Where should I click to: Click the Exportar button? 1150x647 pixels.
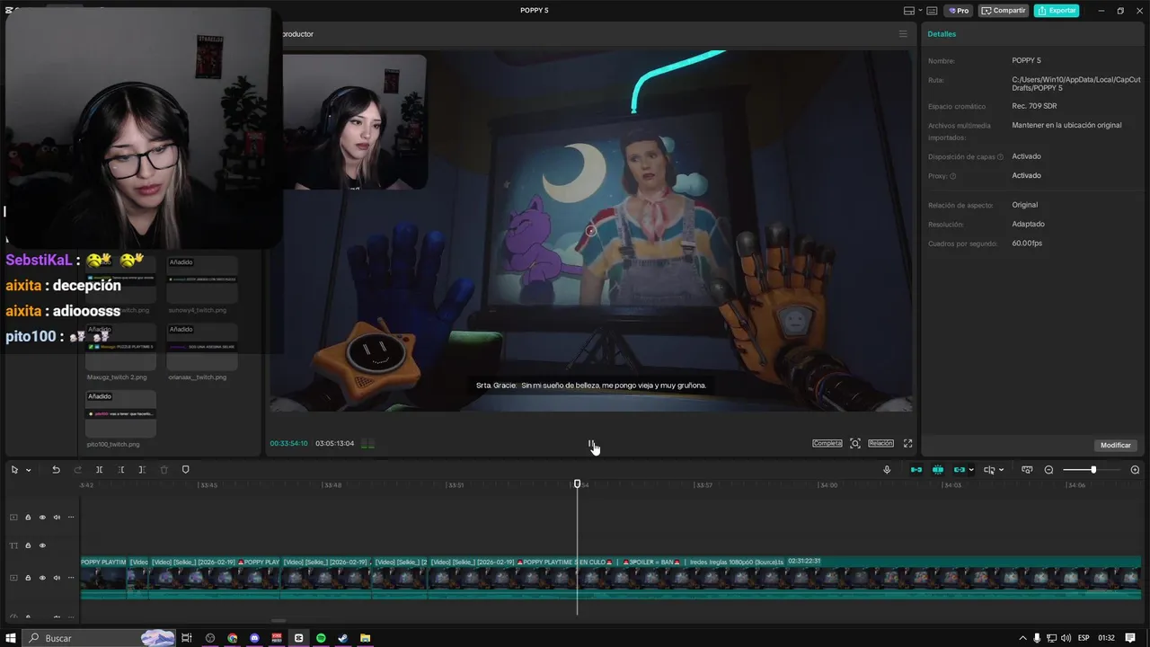[1057, 11]
